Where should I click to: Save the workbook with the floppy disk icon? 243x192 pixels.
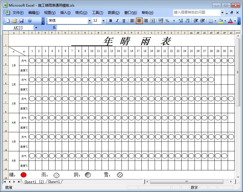(21, 21)
